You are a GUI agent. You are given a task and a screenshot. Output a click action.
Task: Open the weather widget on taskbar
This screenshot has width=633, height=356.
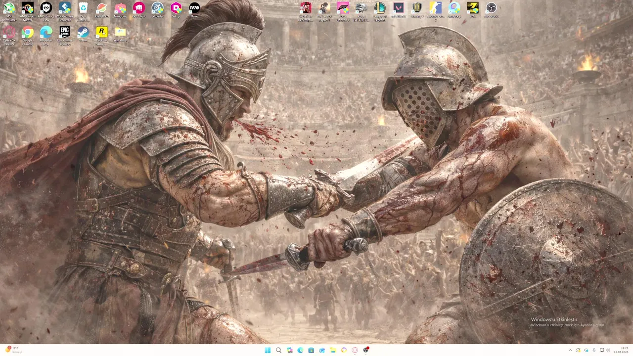pos(14,350)
